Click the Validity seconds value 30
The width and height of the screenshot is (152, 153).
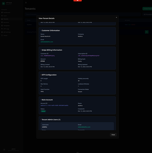(79, 81)
